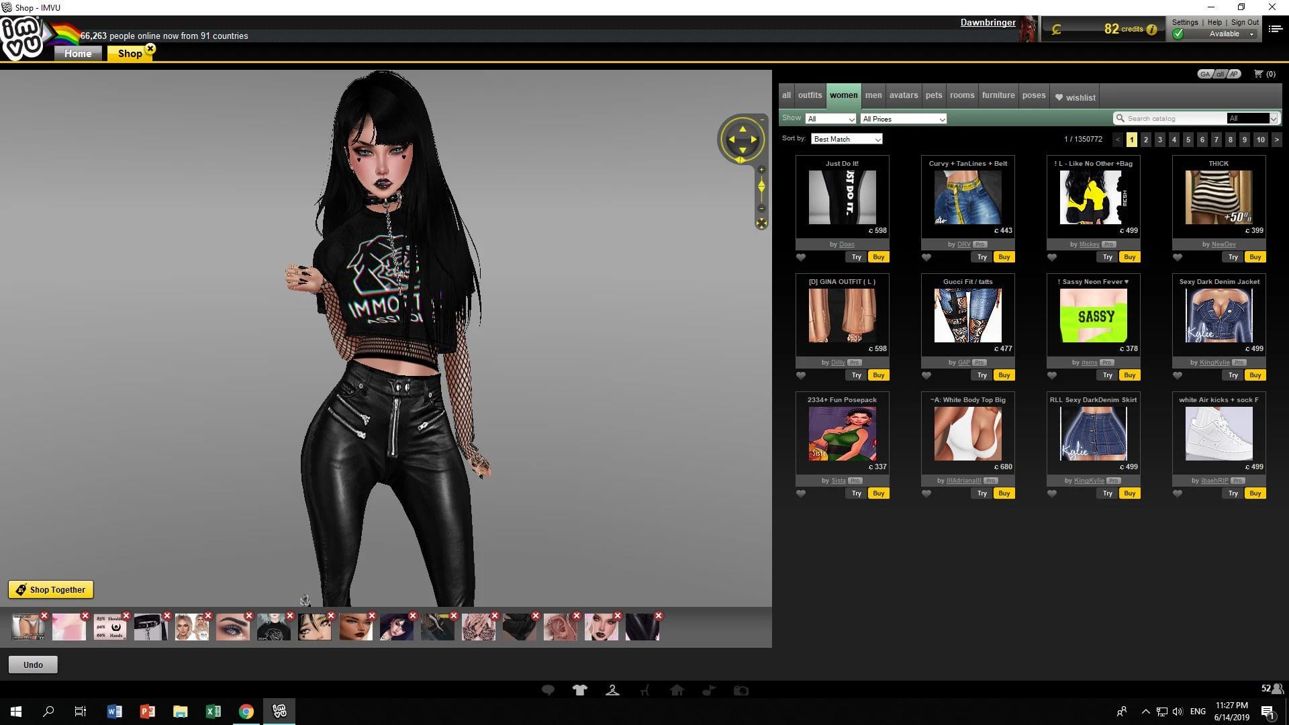The width and height of the screenshot is (1289, 725).
Task: Click the camera icon in bottom bar
Action: point(741,690)
